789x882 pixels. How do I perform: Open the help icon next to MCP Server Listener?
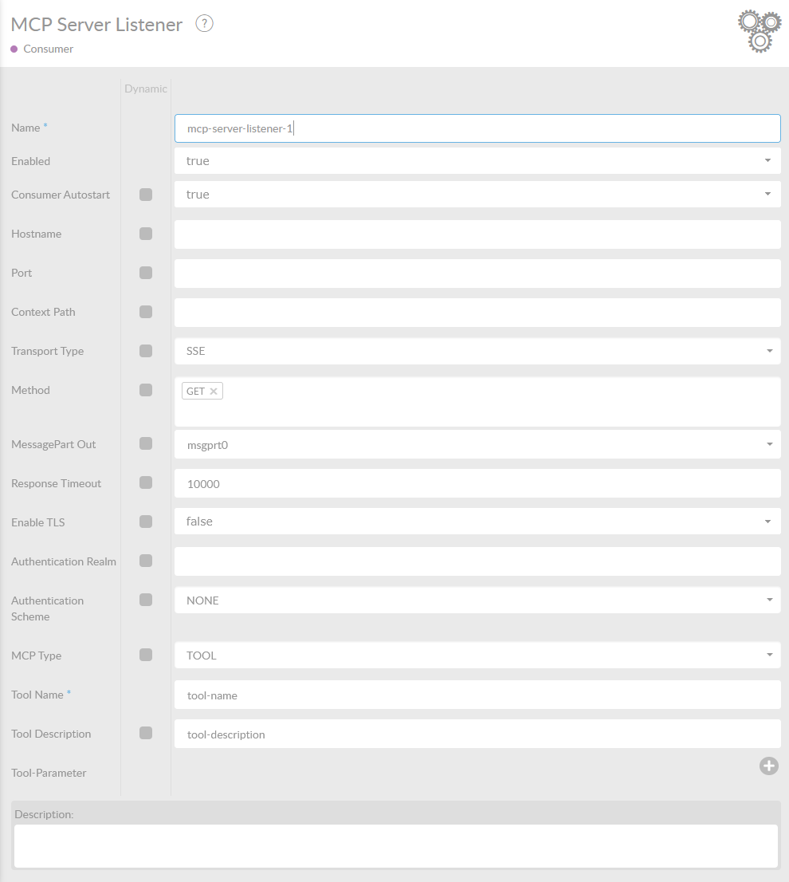204,24
